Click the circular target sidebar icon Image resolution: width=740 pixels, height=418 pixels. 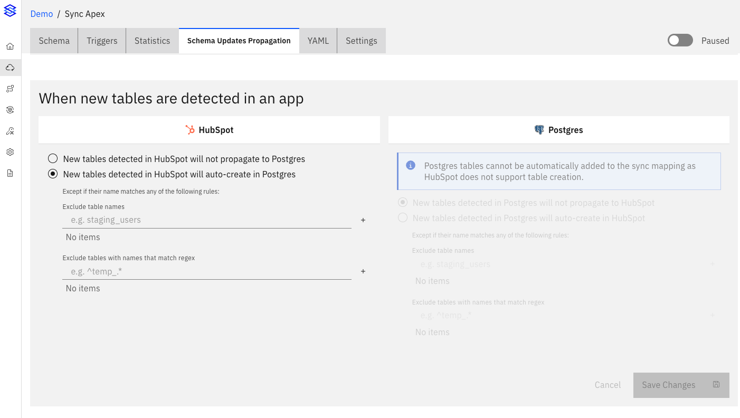click(10, 110)
